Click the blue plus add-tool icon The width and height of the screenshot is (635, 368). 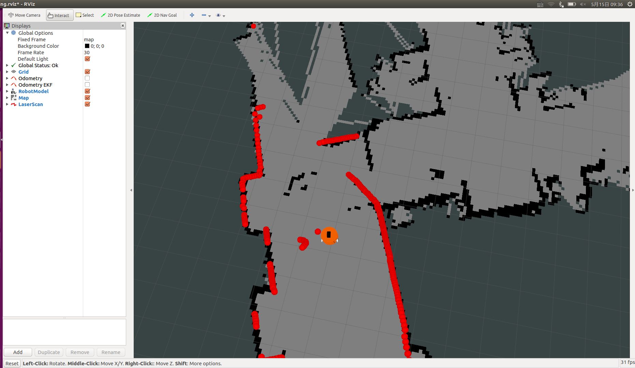coord(192,15)
